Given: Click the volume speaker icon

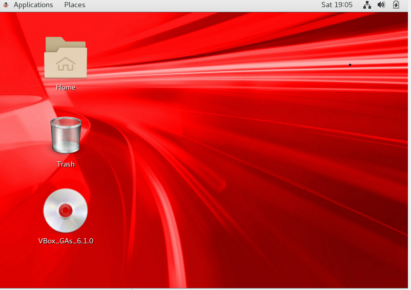Looking at the screenshot, I should [x=381, y=5].
